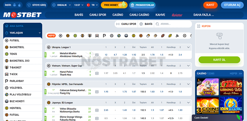The width and height of the screenshot is (247, 121).
Task: Select the ice hockey puck icon in strip
Action: (126, 36)
